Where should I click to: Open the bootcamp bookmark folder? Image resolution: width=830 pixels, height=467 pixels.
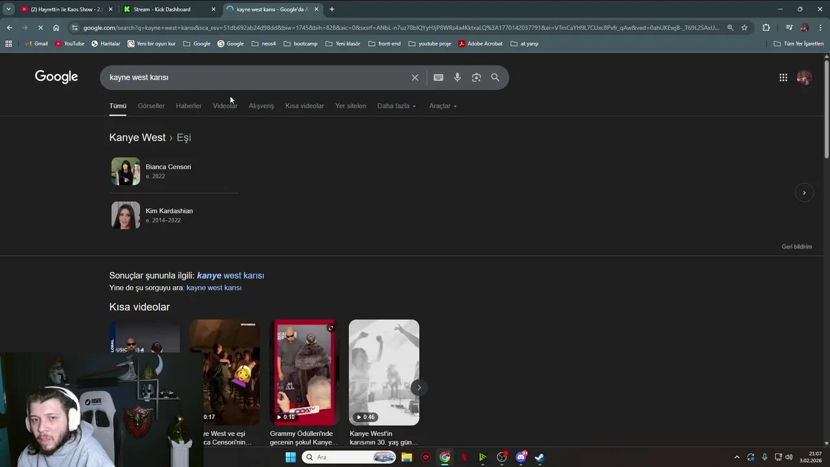(300, 43)
